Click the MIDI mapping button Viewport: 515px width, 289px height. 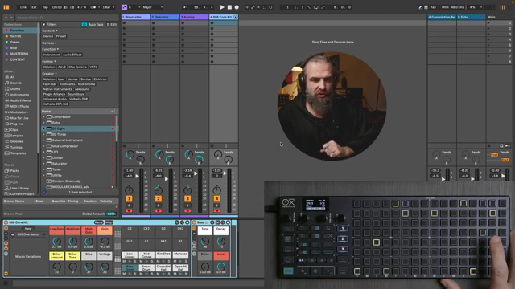click(x=445, y=7)
